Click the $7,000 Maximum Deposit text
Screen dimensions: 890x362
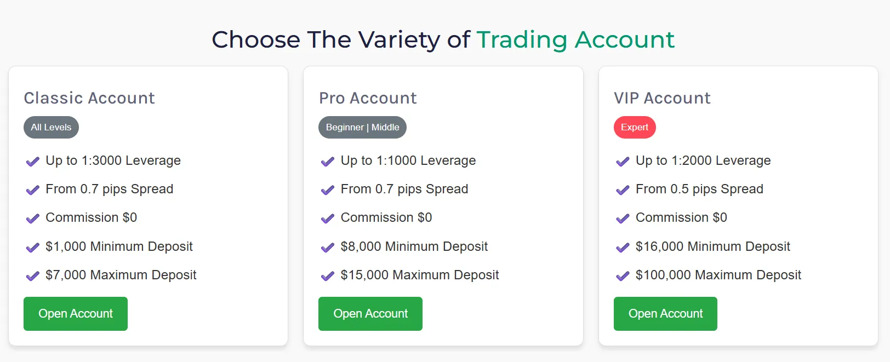point(121,275)
